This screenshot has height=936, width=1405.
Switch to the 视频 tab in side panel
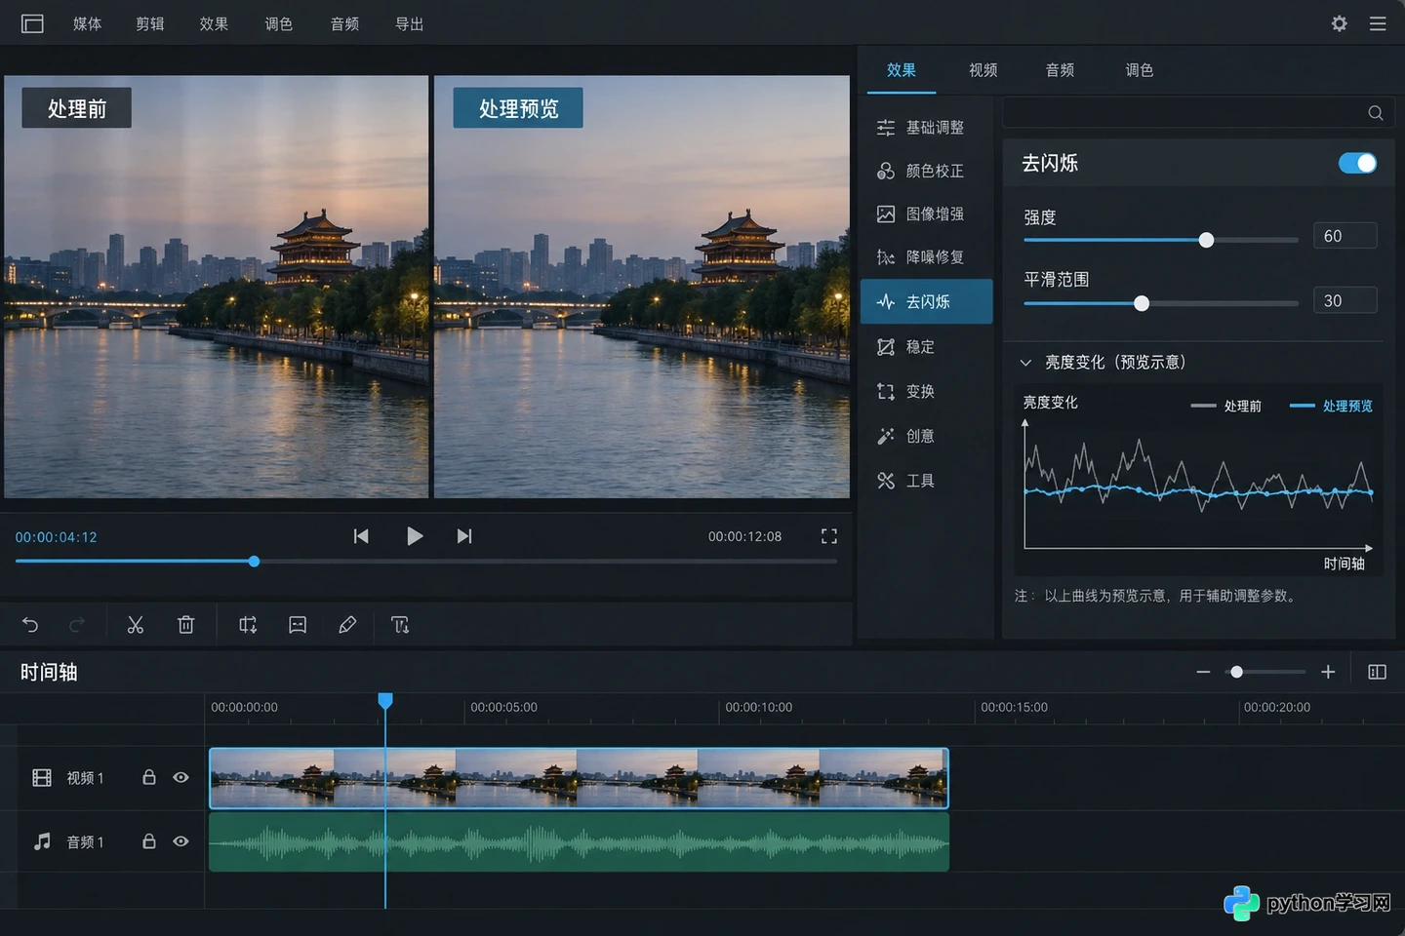click(x=983, y=70)
